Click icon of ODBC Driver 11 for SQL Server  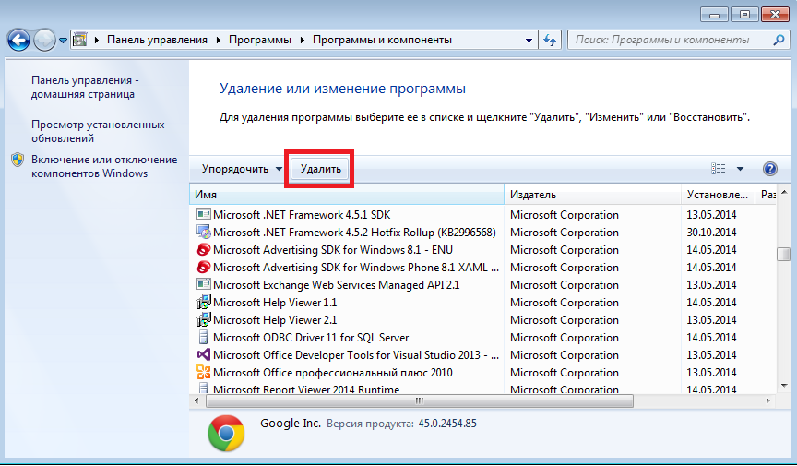click(x=203, y=338)
